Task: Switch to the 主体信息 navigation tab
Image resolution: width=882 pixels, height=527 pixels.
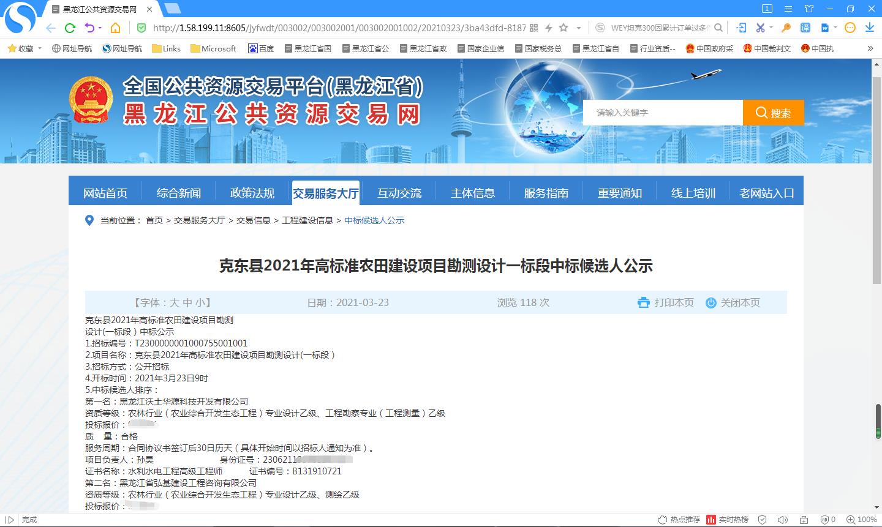Action: coord(472,193)
